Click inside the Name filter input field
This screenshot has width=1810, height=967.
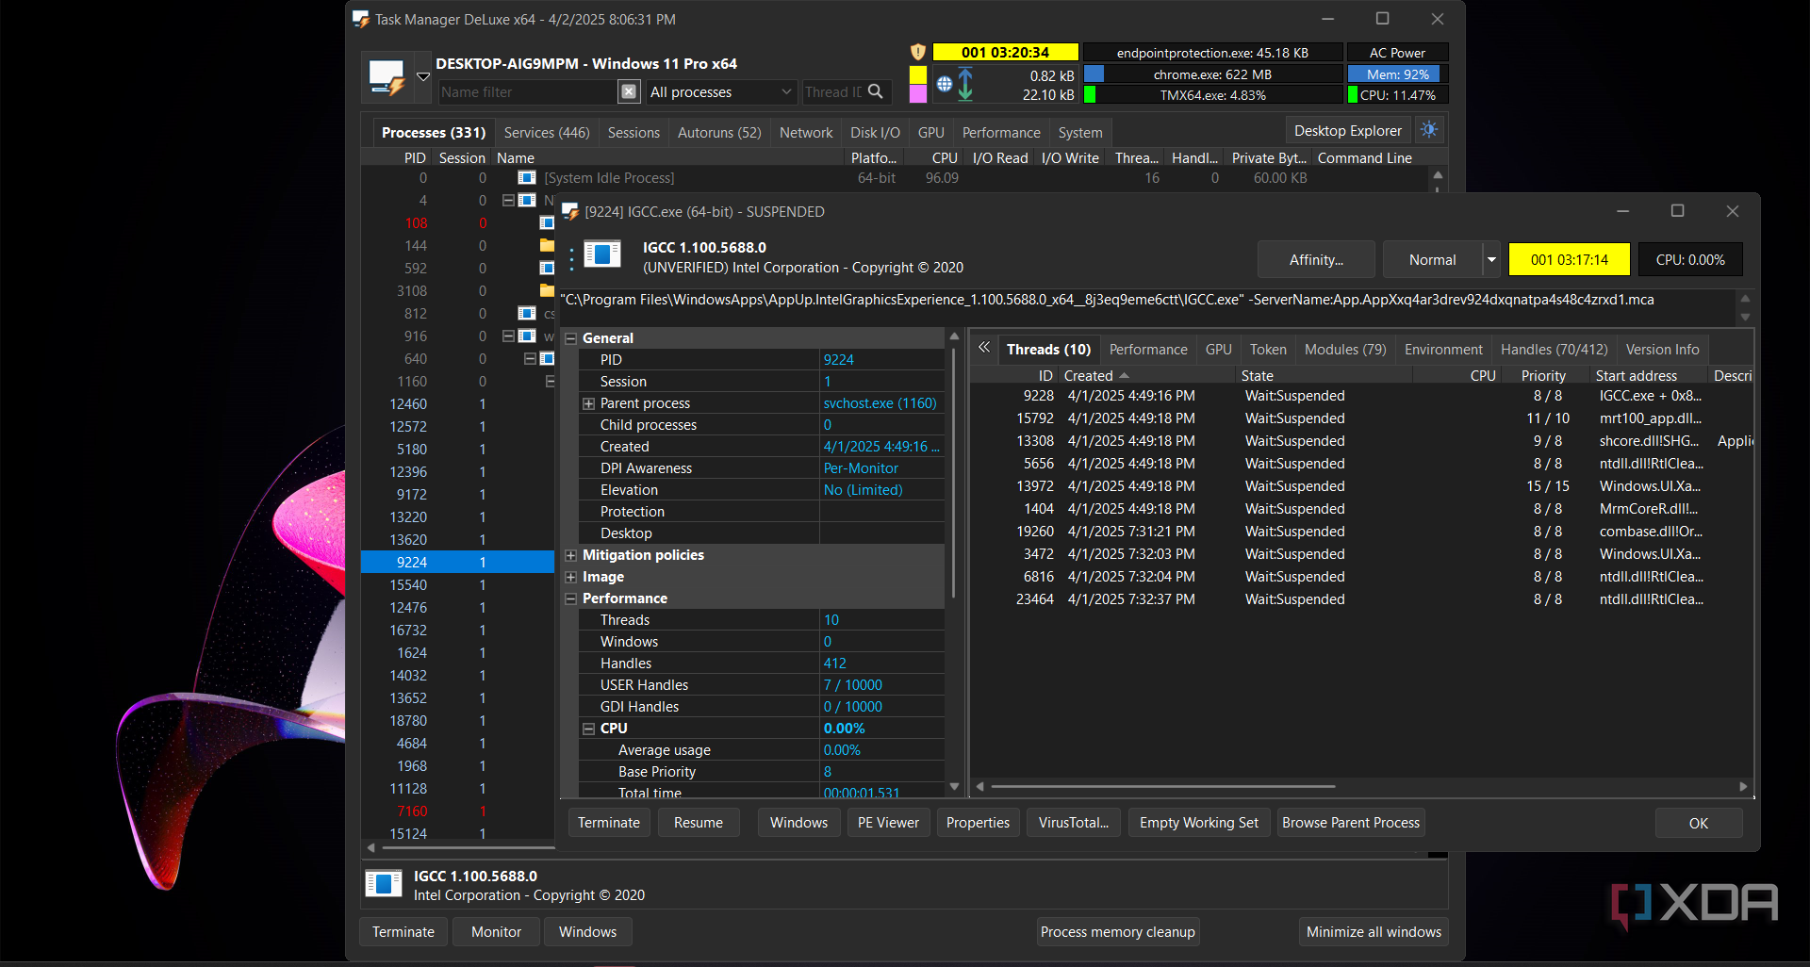528,91
